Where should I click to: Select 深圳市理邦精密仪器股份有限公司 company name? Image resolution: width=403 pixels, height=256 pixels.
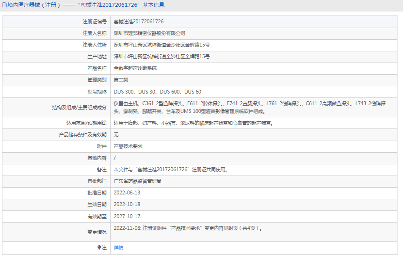[149, 33]
